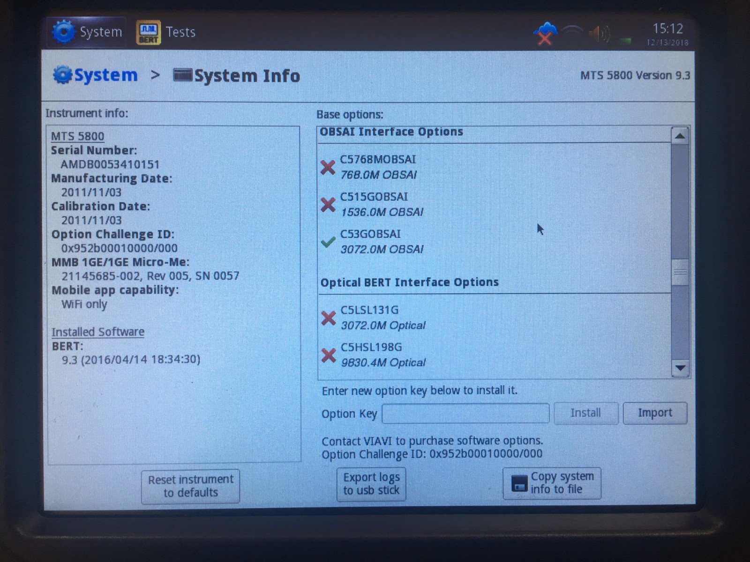Image resolution: width=750 pixels, height=562 pixels.
Task: Click the disk icon on Copy system info button
Action: pyautogui.click(x=519, y=482)
